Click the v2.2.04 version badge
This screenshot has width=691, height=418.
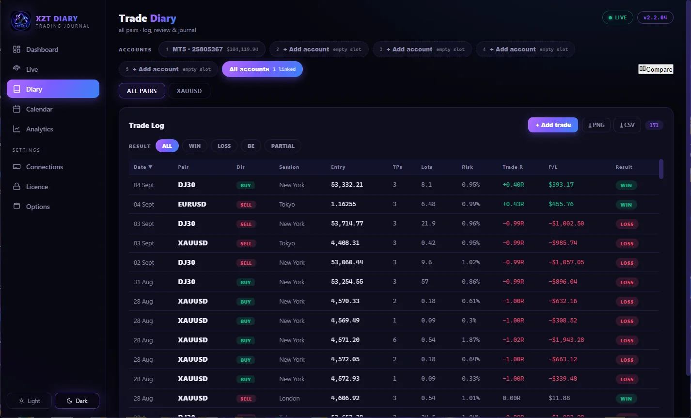tap(655, 17)
